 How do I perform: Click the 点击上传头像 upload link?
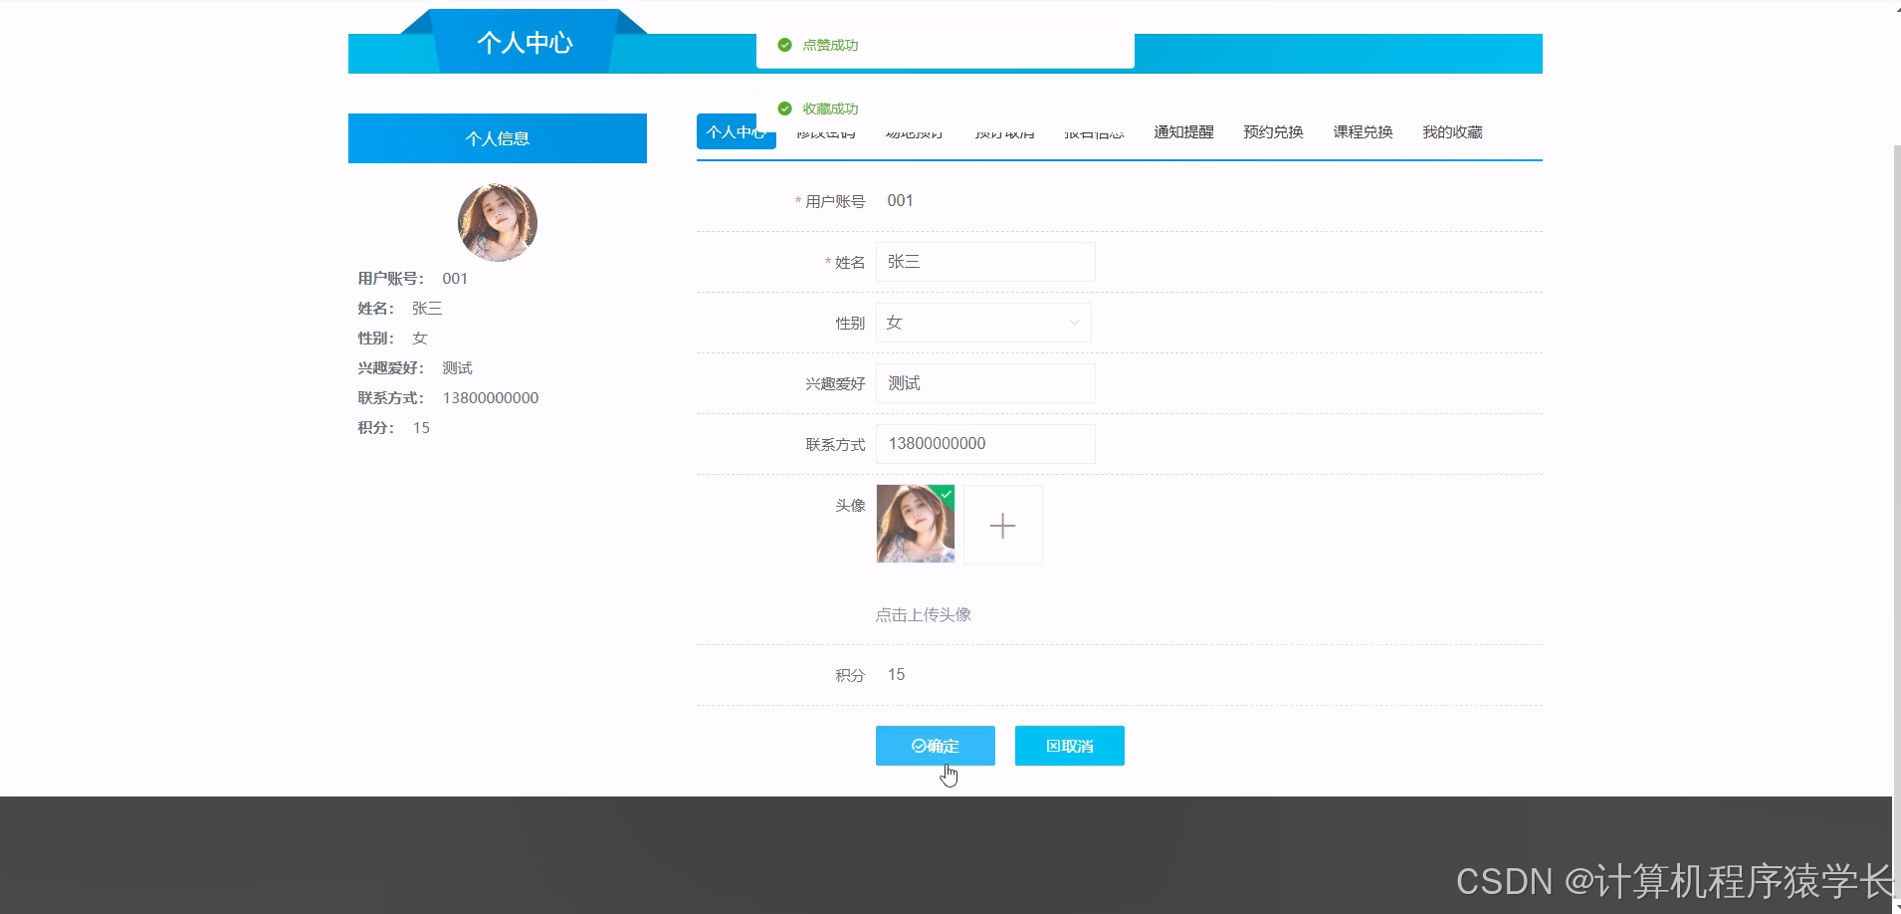point(923,614)
